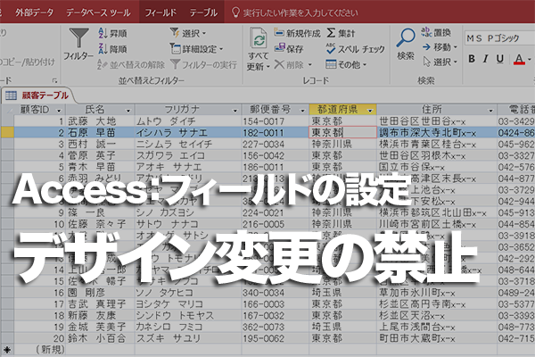Screen dimensions: 535x357
Task: Click the 国立市谷保x-x address cell
Action: 437,167
